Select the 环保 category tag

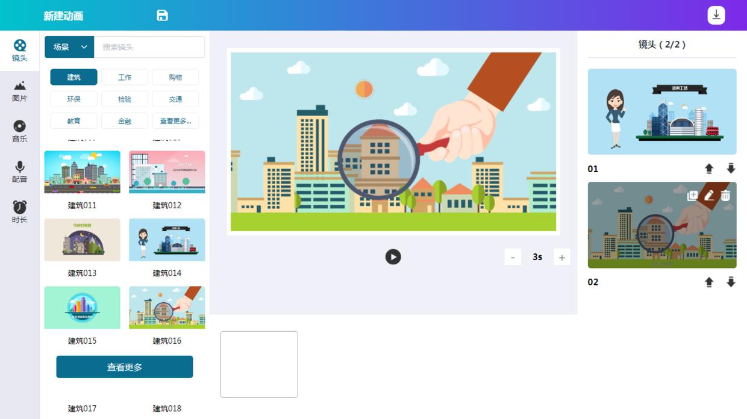click(73, 99)
